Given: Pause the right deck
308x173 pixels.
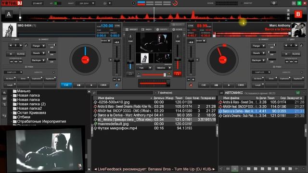Looking at the screenshot, I should (216, 85).
